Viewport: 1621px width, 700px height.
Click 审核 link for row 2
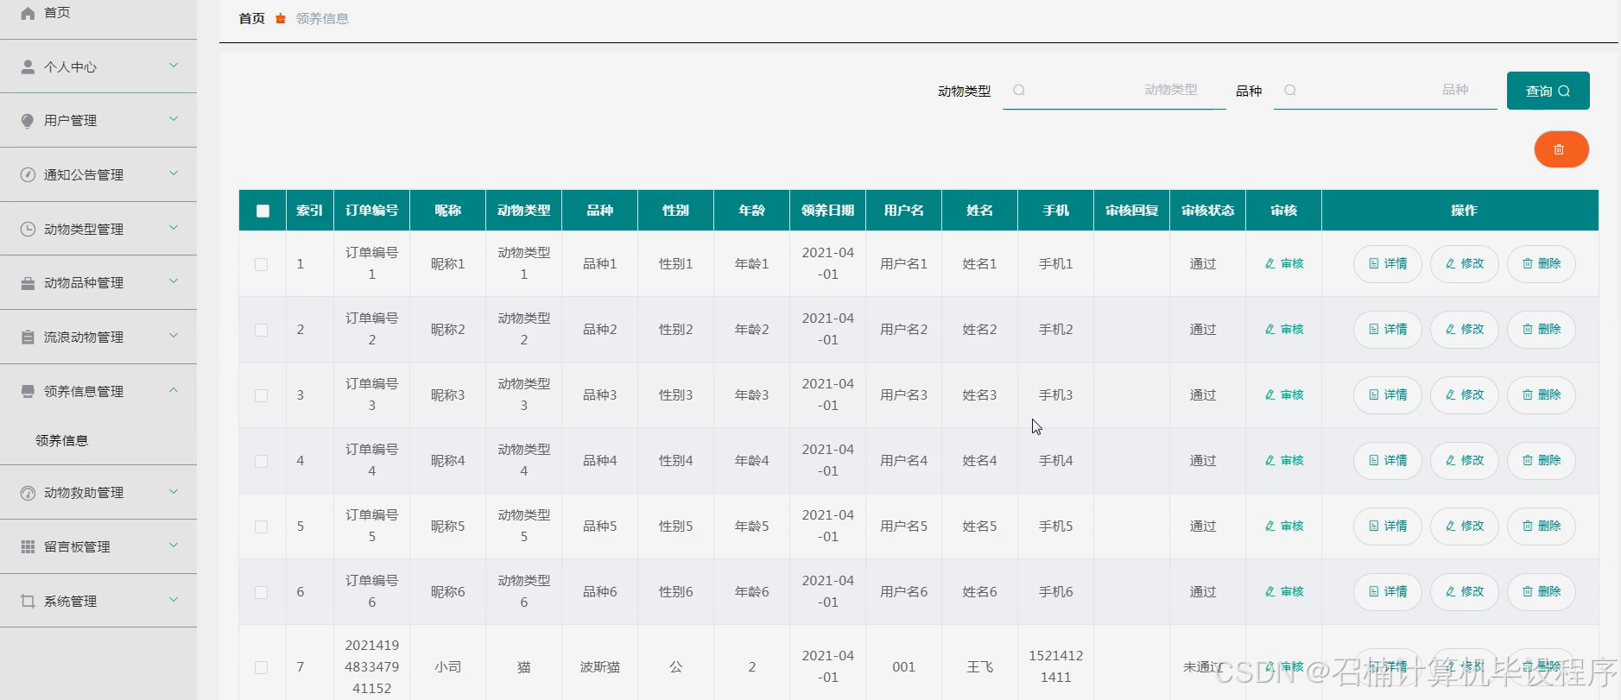click(1284, 330)
